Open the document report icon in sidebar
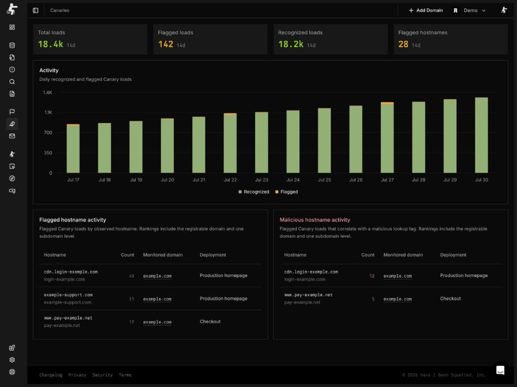 point(12,94)
